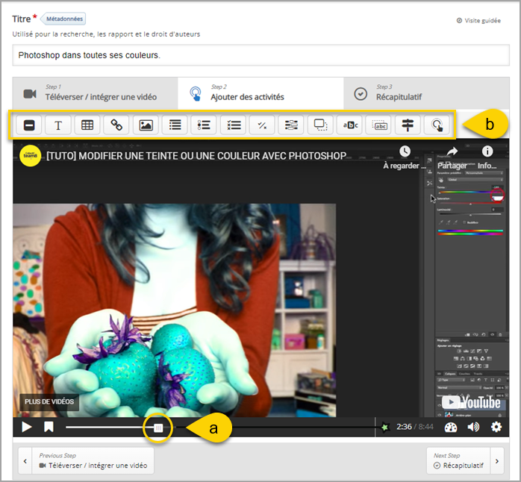Start the Visite guidée tour
The width and height of the screenshot is (521, 482).
(478, 21)
